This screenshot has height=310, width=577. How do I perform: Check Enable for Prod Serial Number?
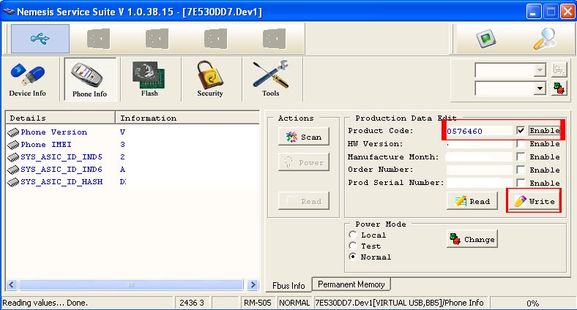pyautogui.click(x=521, y=183)
